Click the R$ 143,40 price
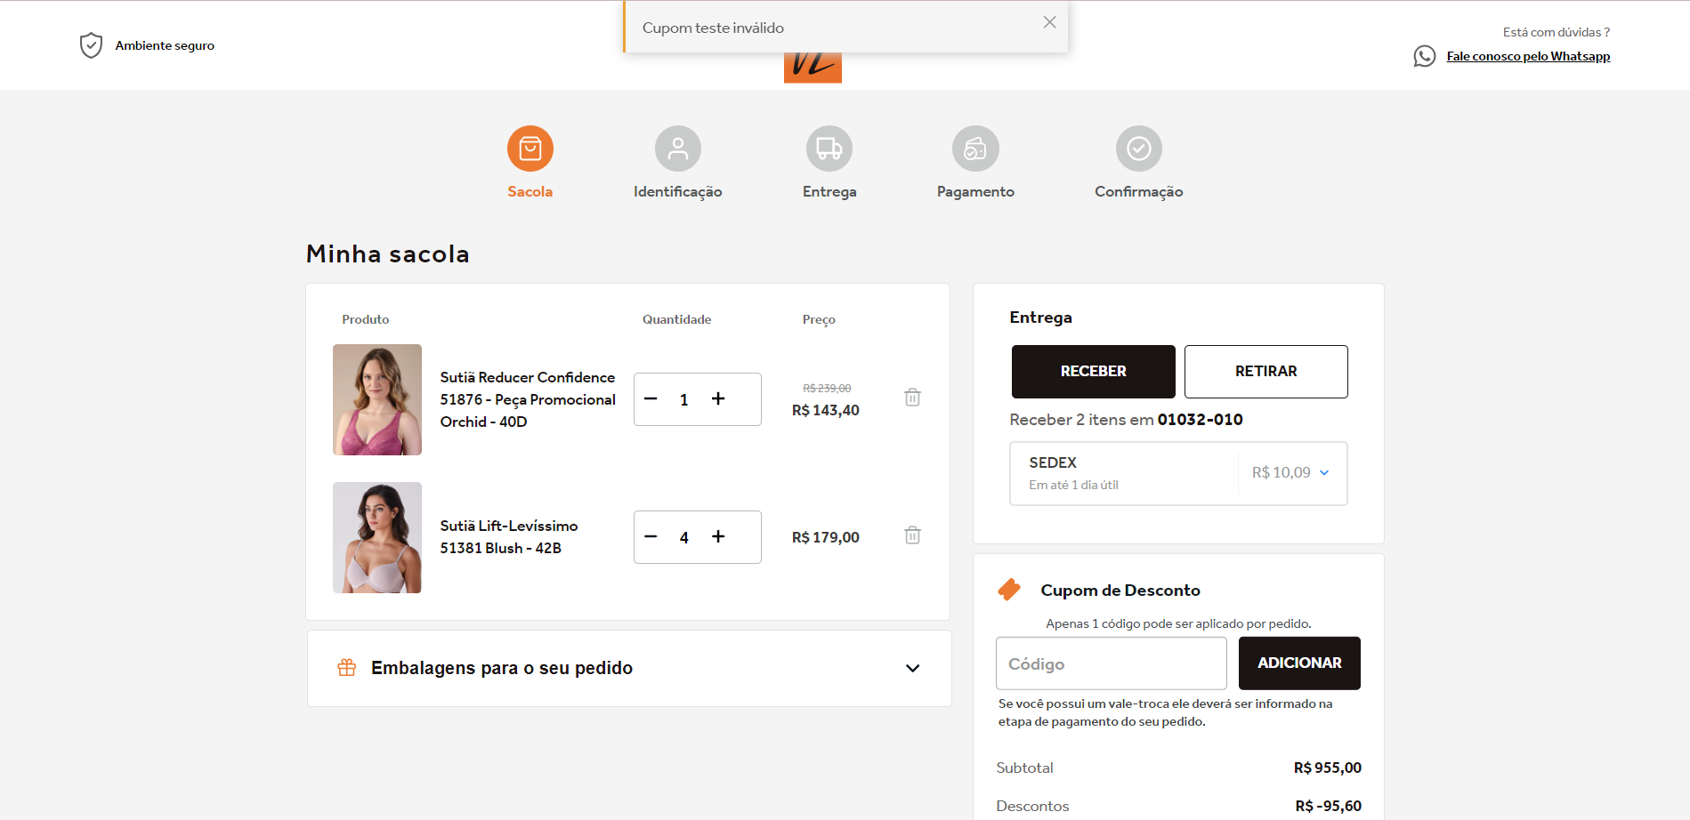The width and height of the screenshot is (1690, 820). [x=826, y=411]
